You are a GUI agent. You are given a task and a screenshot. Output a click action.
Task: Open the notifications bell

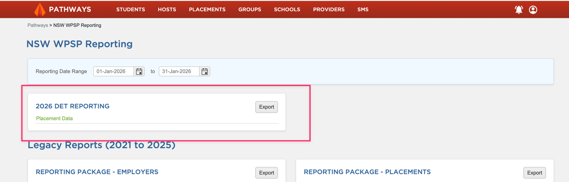[519, 9]
